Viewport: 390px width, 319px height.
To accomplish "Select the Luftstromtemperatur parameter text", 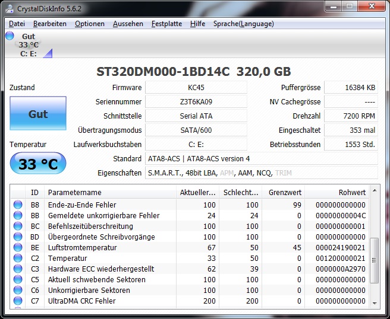I will pos(82,248).
